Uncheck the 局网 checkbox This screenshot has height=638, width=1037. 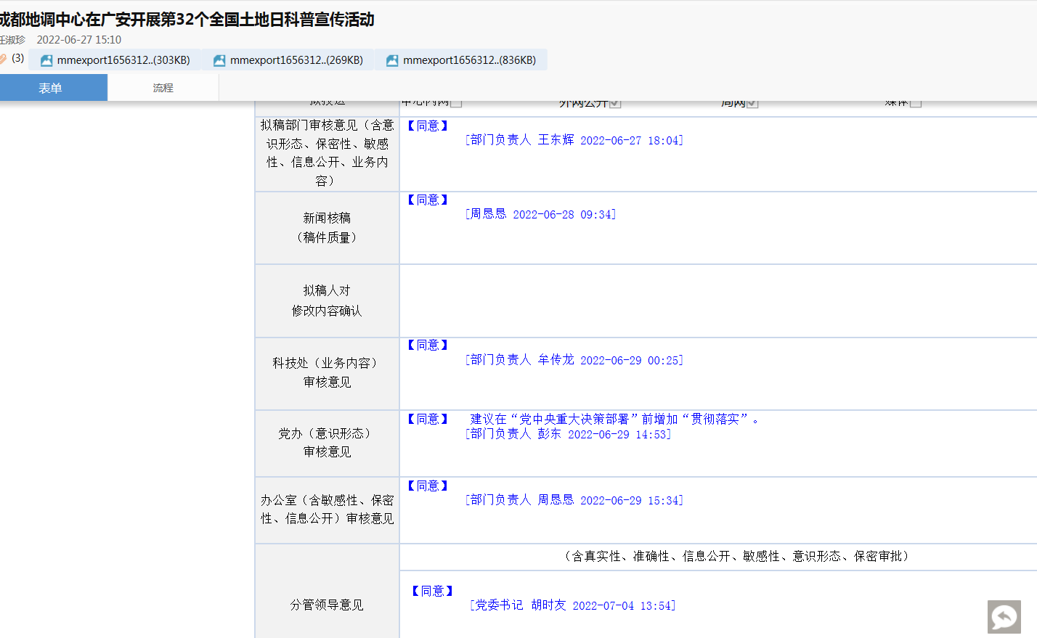pos(752,103)
